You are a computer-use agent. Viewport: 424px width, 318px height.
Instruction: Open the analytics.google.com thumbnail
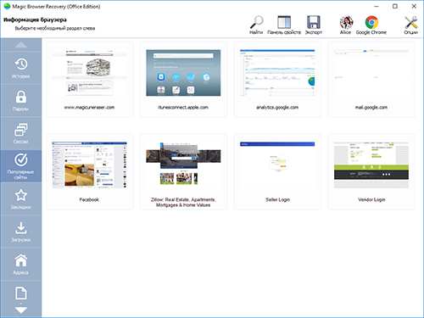(x=277, y=73)
